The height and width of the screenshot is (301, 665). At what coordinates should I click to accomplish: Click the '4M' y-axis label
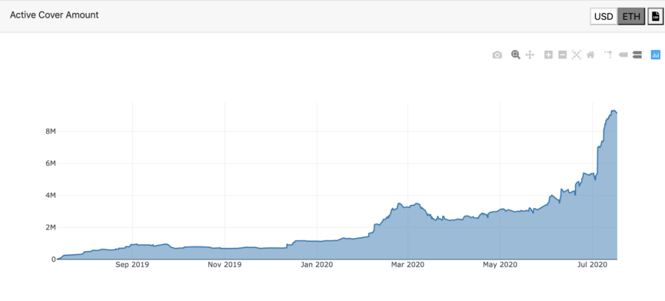point(50,196)
